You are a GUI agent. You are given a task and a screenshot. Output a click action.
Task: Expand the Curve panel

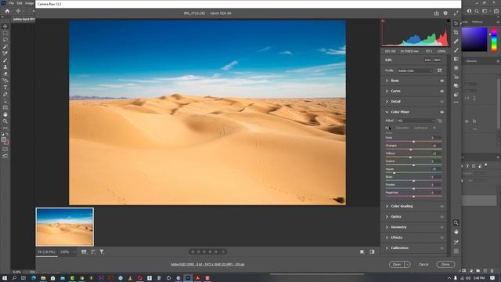387,91
